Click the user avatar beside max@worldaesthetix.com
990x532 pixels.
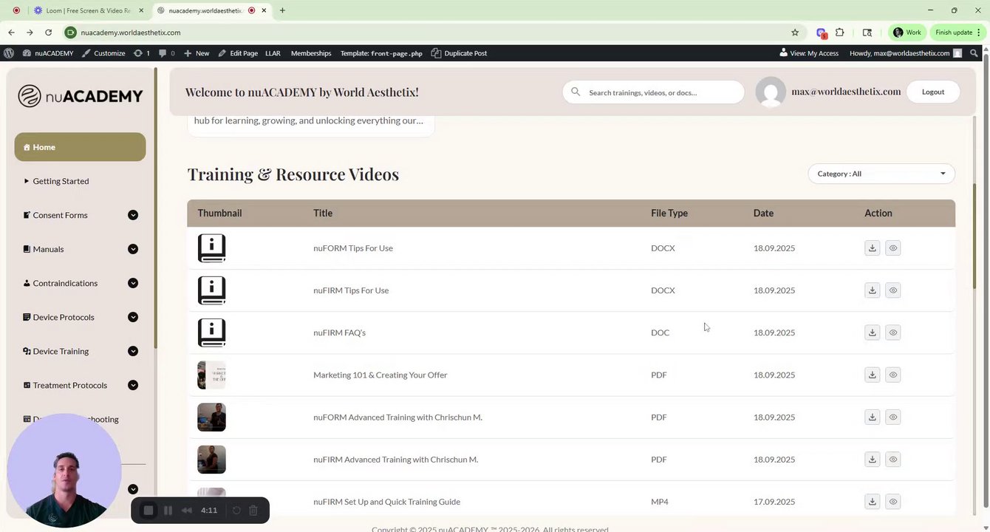(x=771, y=92)
